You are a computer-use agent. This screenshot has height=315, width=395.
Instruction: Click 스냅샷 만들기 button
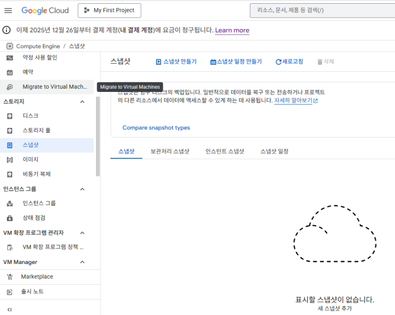click(x=176, y=62)
